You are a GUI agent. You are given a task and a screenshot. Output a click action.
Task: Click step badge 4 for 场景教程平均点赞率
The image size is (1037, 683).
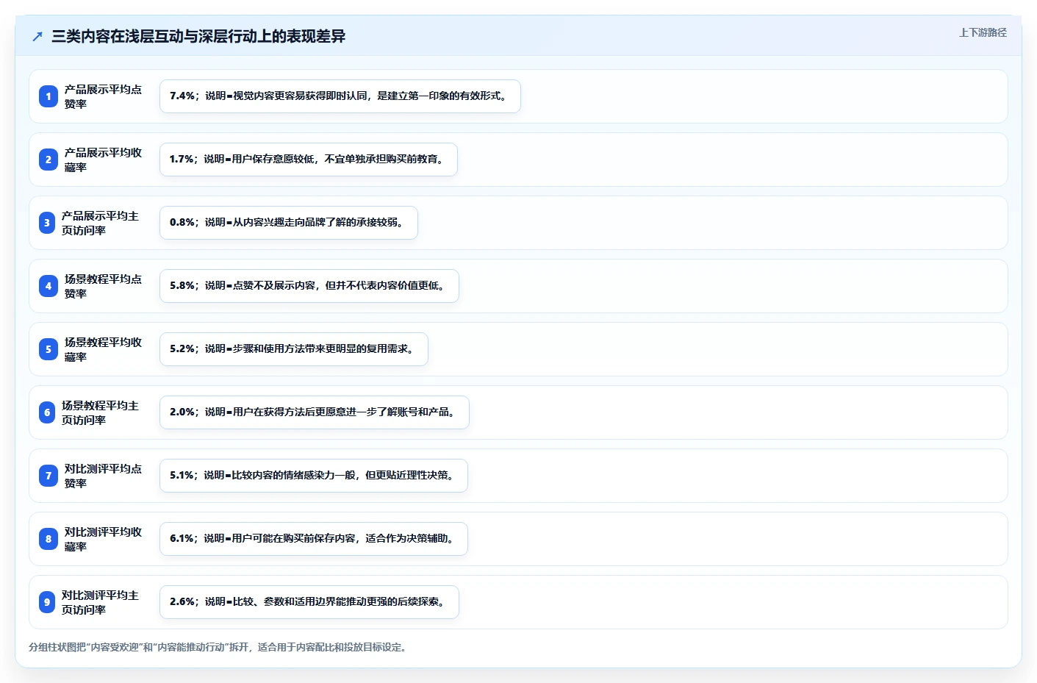coord(49,286)
